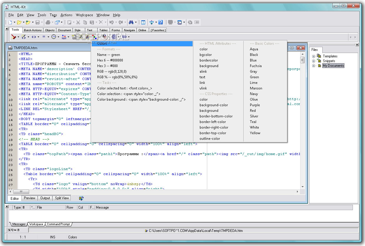Click the clock icon in Tools tab
365x246 pixels.
(x=54, y=37)
